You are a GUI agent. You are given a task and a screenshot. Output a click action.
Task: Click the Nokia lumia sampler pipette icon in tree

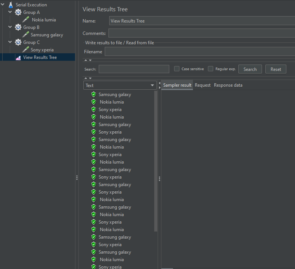coord(26,20)
